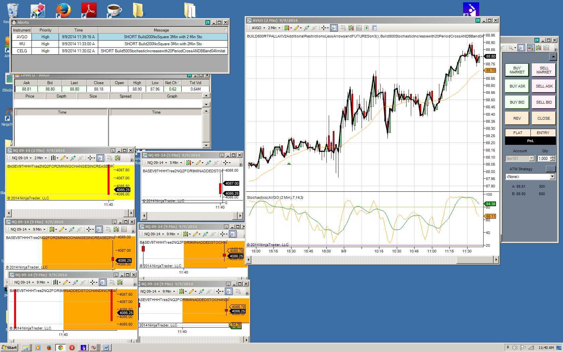Click scroll right arrow of AVGO chart scrollbar

click(496, 259)
